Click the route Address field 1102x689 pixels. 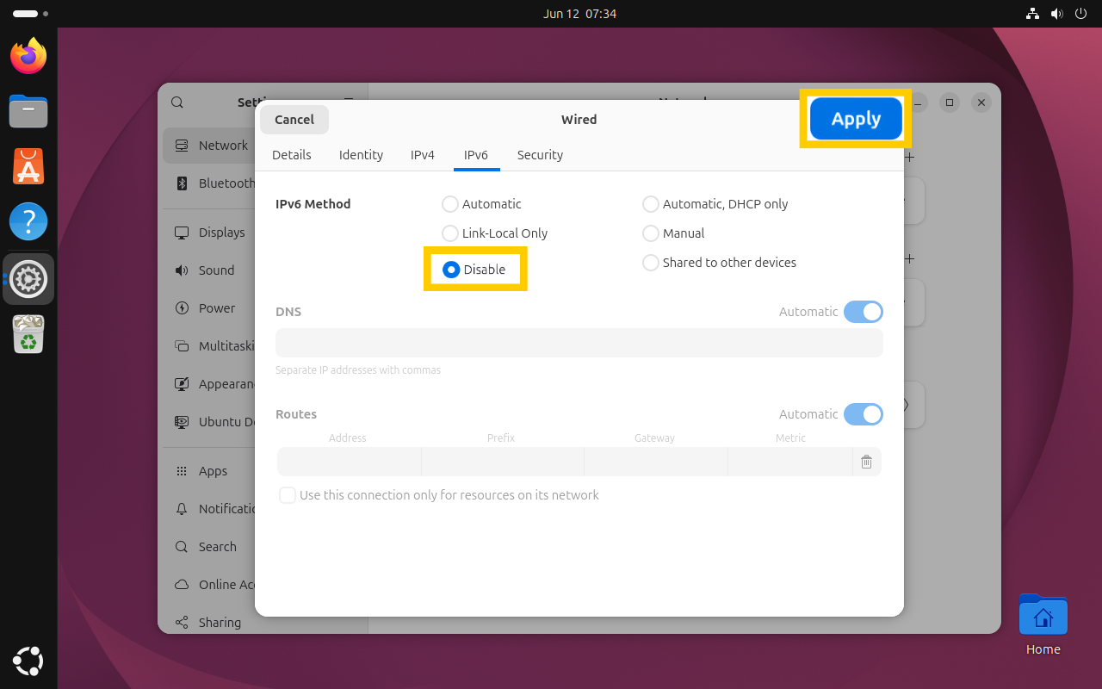pos(349,462)
